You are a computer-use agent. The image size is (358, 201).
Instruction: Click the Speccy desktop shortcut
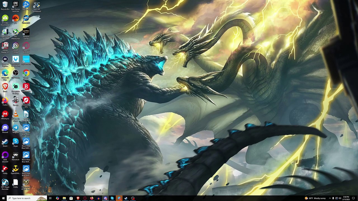click(16, 101)
